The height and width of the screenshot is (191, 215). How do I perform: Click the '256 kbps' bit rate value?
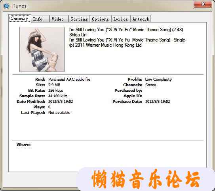(x=55, y=91)
